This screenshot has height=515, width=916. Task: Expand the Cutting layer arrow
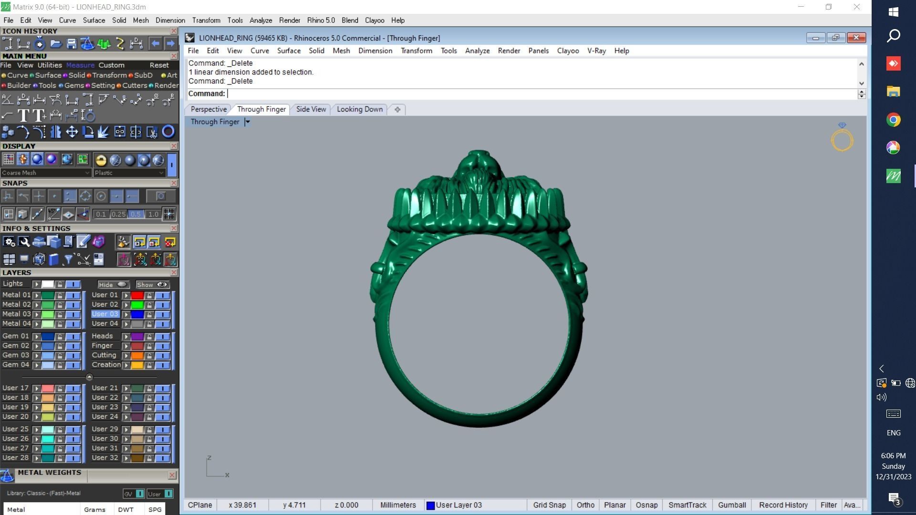pos(126,356)
